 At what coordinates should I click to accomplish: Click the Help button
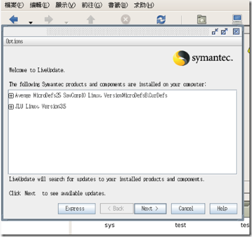tap(223, 208)
